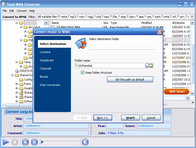
Task: Click the Year input field
Action: coord(115,126)
